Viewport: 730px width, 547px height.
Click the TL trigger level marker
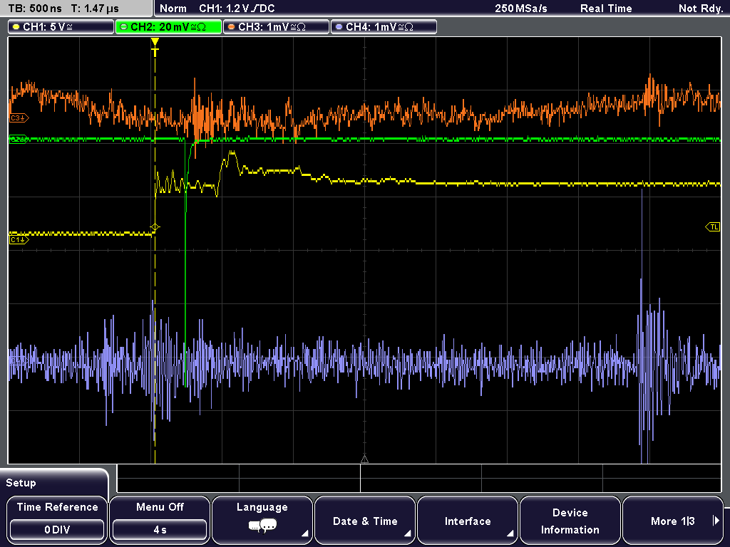[713, 227]
